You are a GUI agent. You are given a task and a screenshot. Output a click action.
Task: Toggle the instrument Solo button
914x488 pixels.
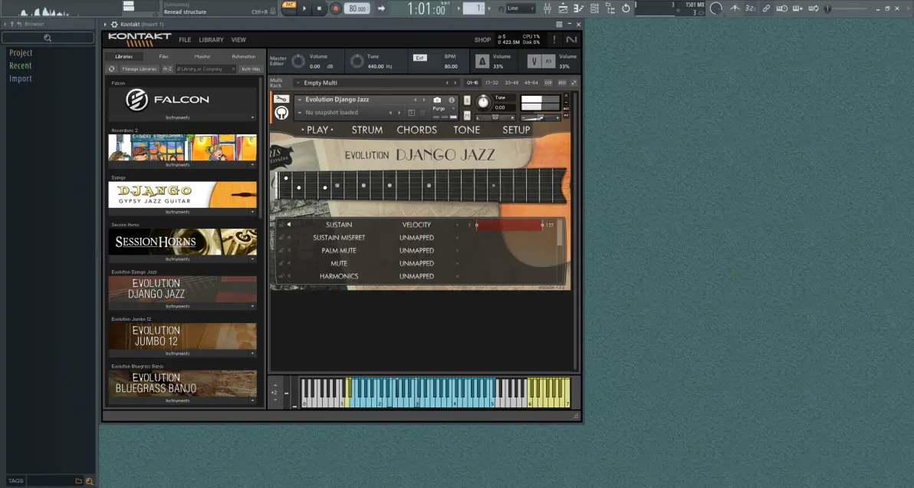coord(467,101)
